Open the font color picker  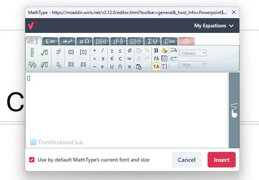pyautogui.click(x=165, y=51)
